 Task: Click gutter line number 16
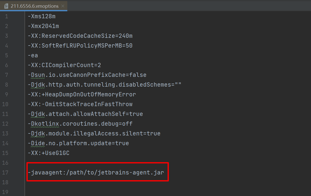click(5, 163)
